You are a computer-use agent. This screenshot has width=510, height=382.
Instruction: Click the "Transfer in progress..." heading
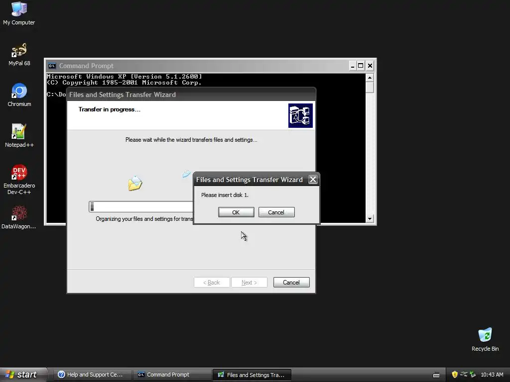pos(109,109)
